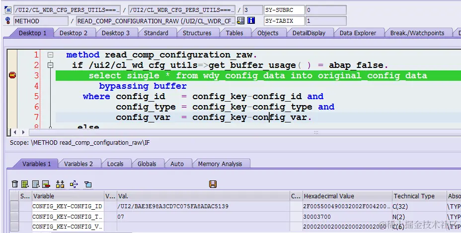Viewport: 461px width, 233px height.
Task: Click the line number field showing 3
Action: 252,10
